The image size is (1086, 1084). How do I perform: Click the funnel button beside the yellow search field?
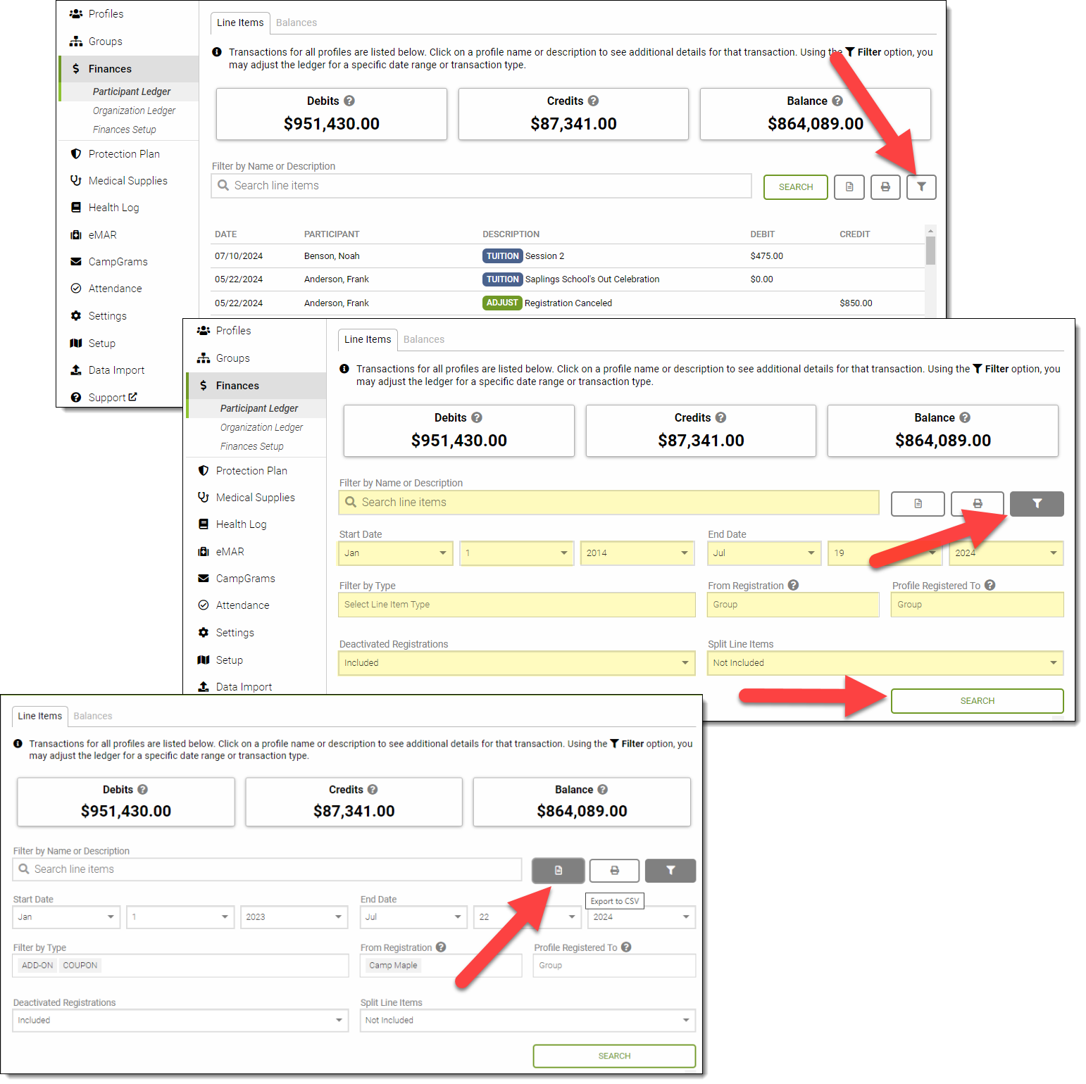[x=1036, y=504]
